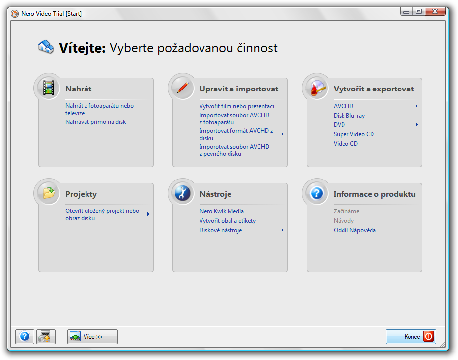The image size is (458, 360).
Task: Click the Nero Video title bar icon
Action: (15, 14)
